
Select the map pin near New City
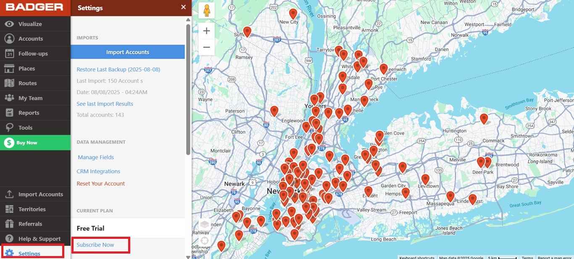tap(293, 14)
